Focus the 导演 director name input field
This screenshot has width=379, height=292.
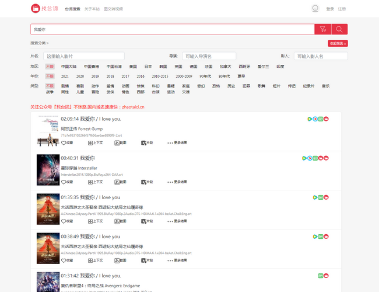pyautogui.click(x=209, y=56)
